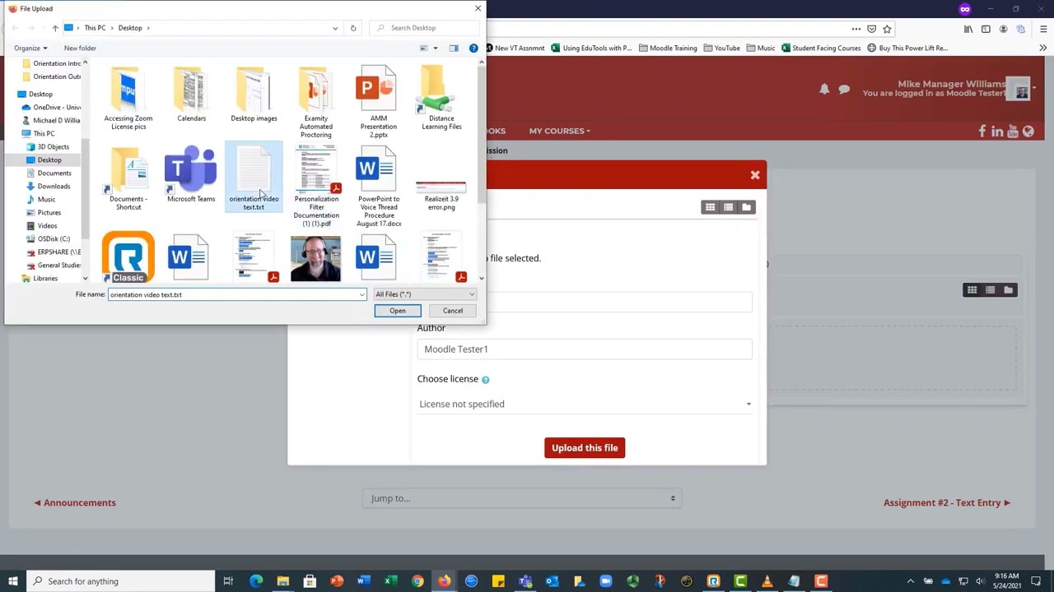Select Pictures in the navigation pane

49,212
